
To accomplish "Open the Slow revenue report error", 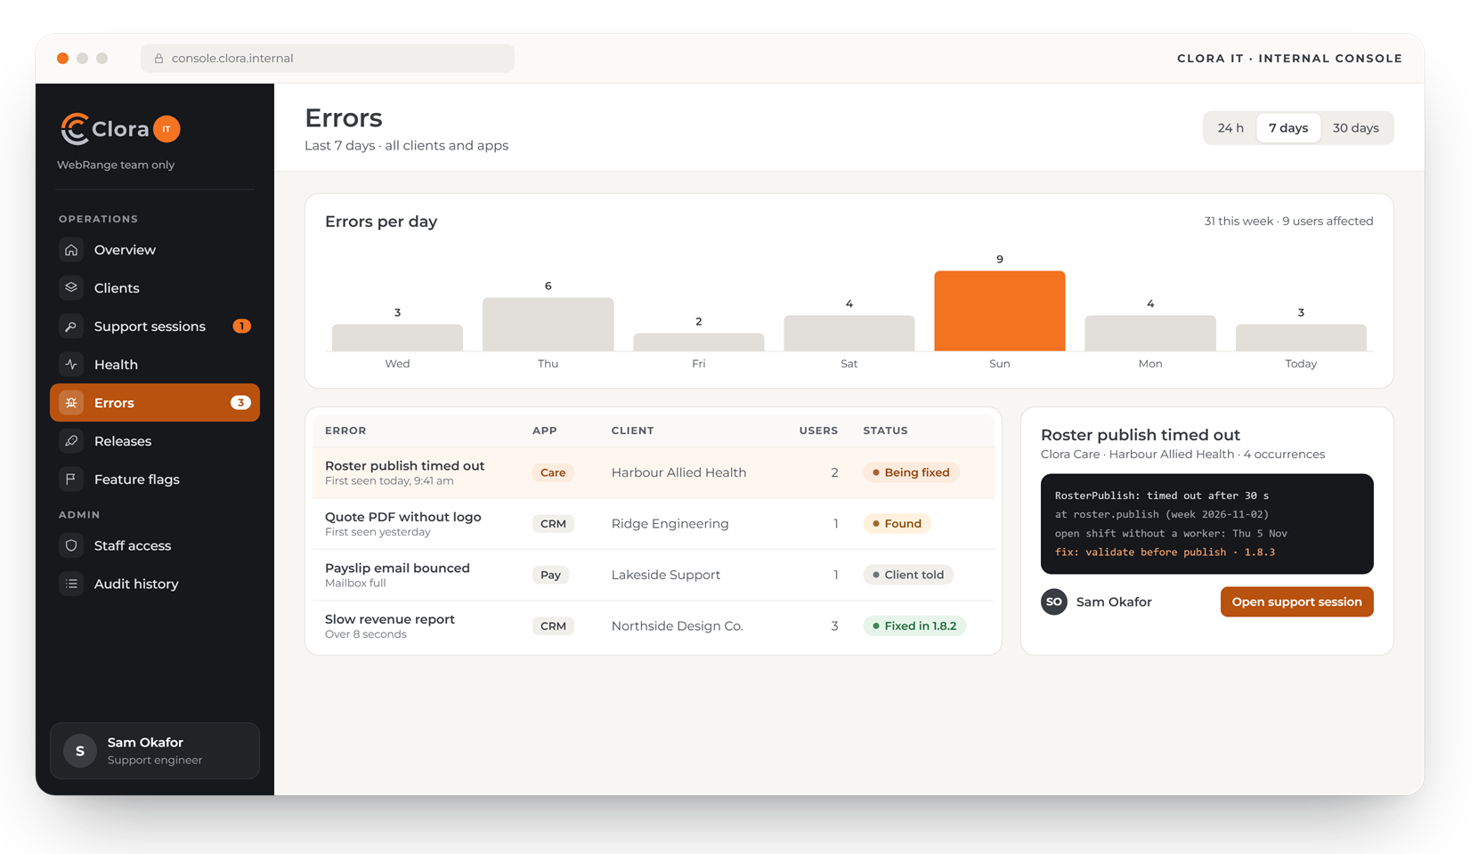I will click(654, 626).
